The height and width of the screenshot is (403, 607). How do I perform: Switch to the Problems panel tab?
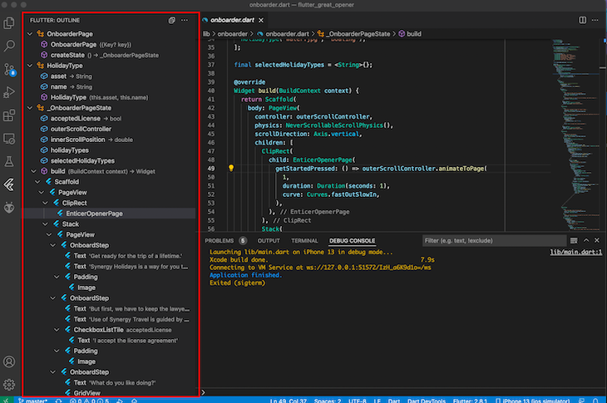point(220,241)
